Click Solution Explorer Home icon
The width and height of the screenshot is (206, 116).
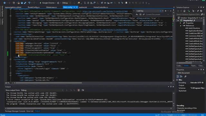[184, 11]
